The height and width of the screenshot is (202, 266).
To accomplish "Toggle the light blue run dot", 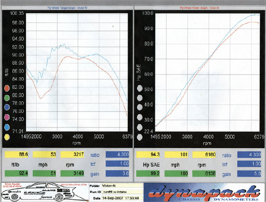I will (7, 127).
